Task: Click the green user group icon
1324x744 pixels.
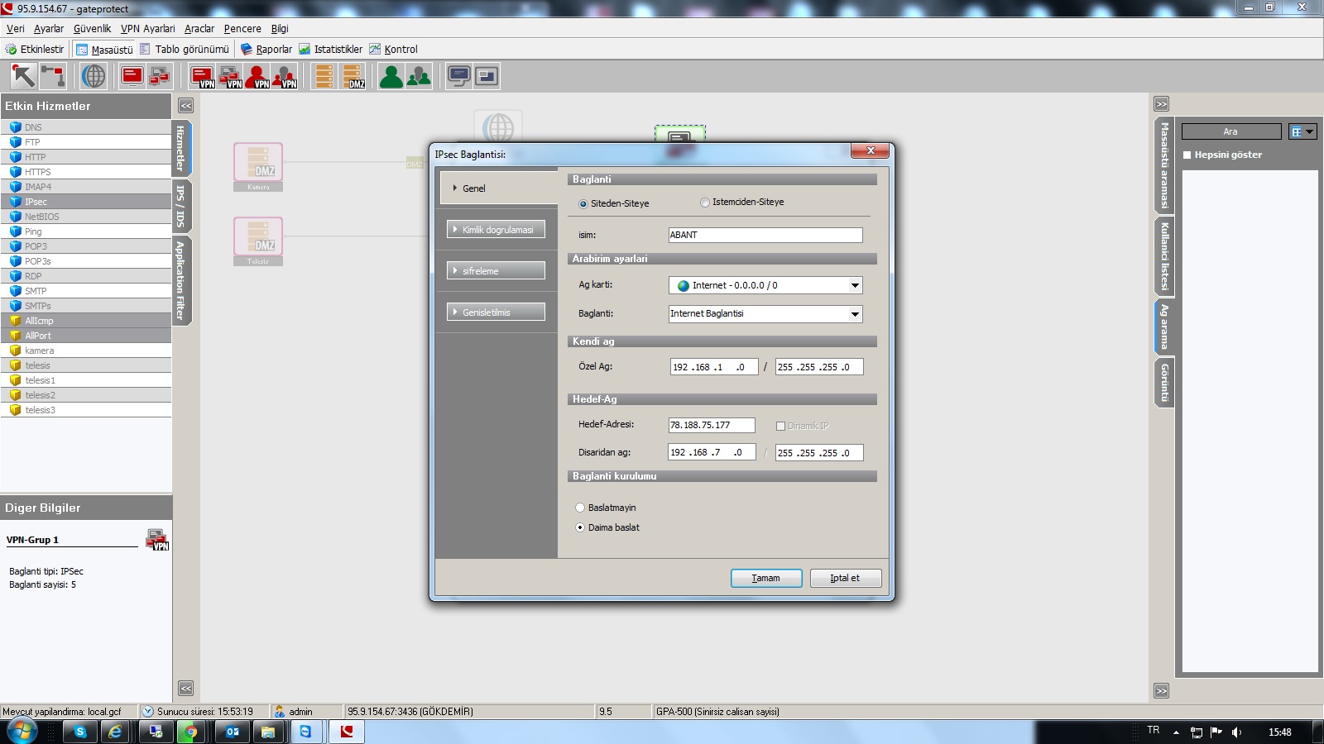Action: click(419, 76)
